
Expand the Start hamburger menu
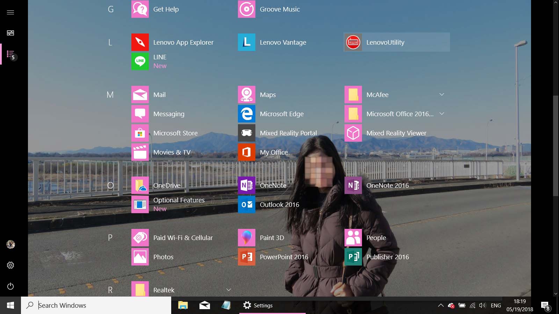pyautogui.click(x=10, y=12)
